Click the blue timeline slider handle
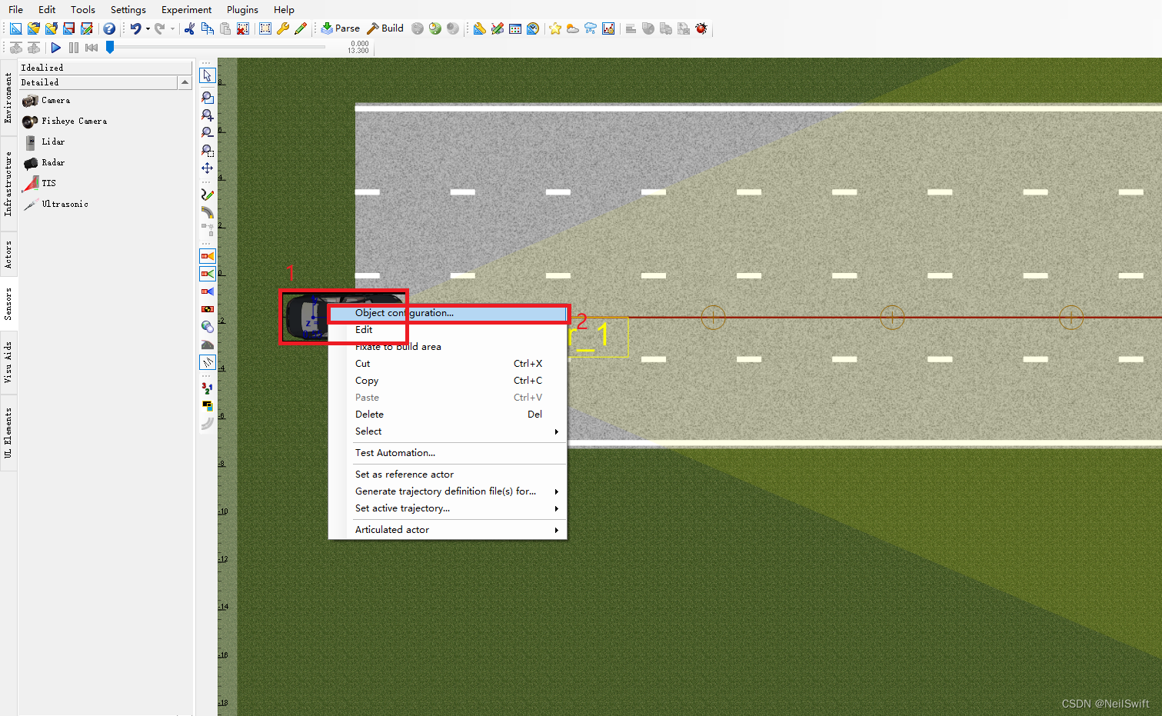The height and width of the screenshot is (716, 1162). coord(110,48)
